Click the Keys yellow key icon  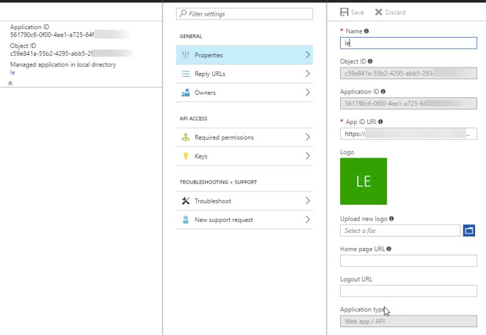pyautogui.click(x=186, y=156)
